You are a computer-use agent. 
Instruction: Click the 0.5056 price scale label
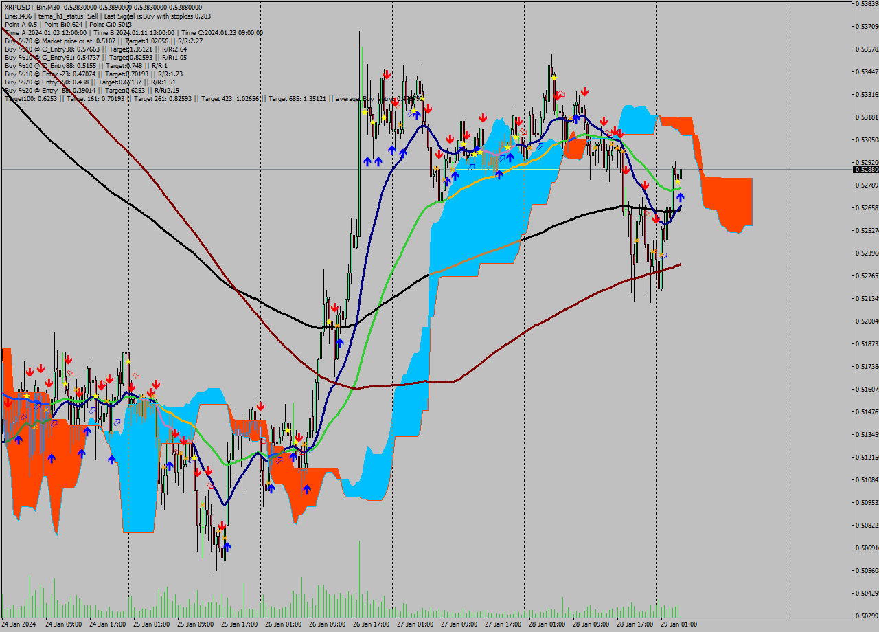(868, 570)
